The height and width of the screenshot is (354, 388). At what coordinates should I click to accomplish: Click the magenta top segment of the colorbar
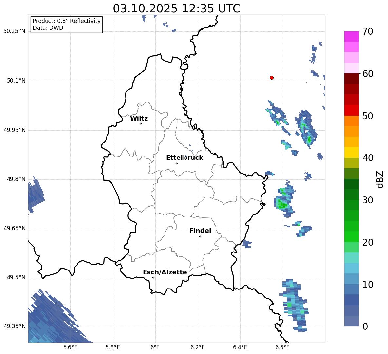[352, 36]
